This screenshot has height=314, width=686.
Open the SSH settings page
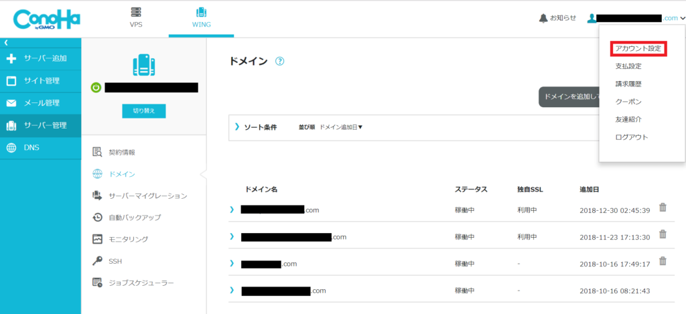[115, 260]
